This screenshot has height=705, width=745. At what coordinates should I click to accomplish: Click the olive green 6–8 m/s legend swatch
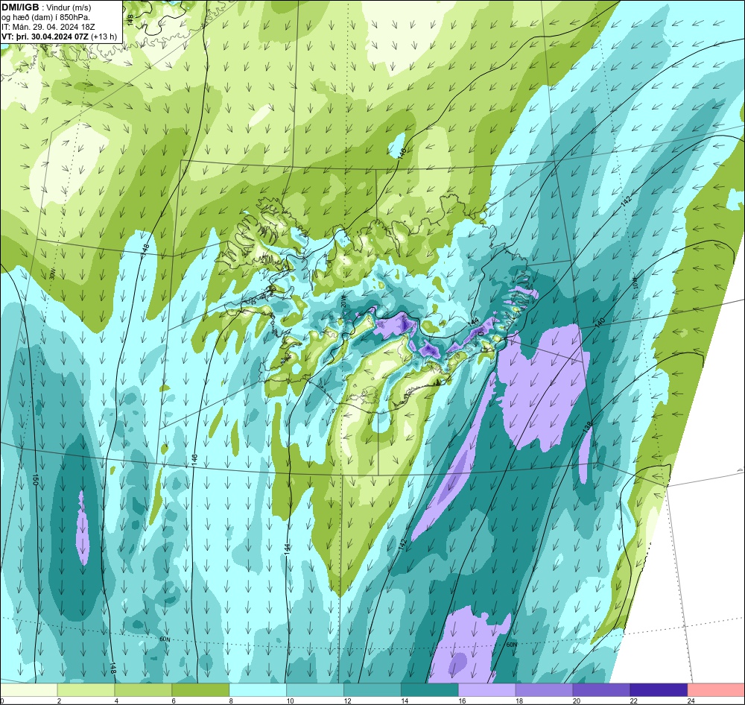click(200, 689)
